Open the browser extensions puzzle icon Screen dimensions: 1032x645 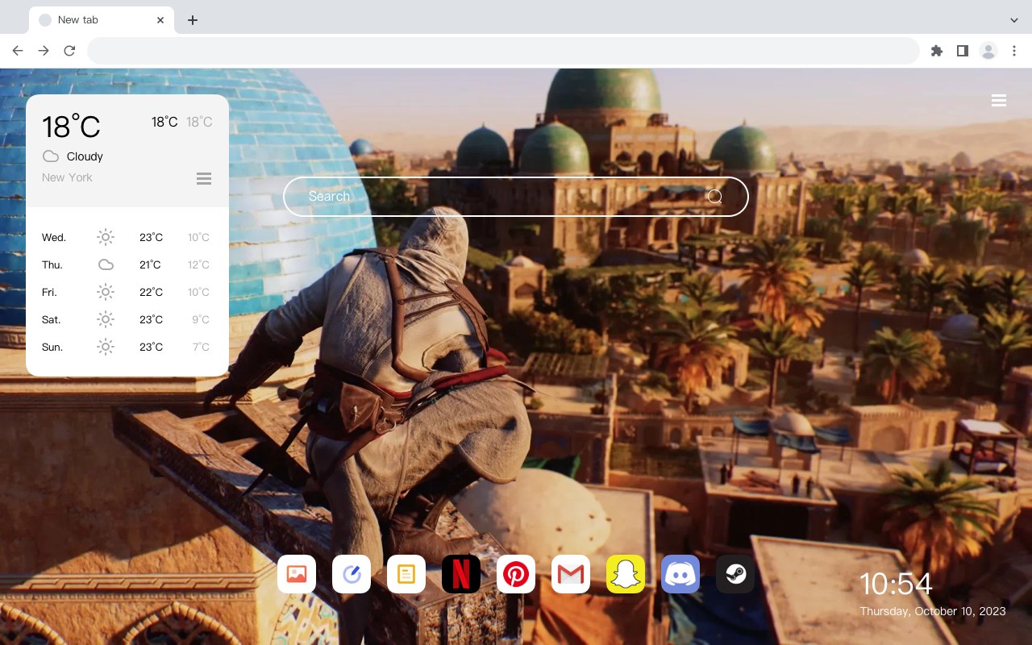[936, 51]
